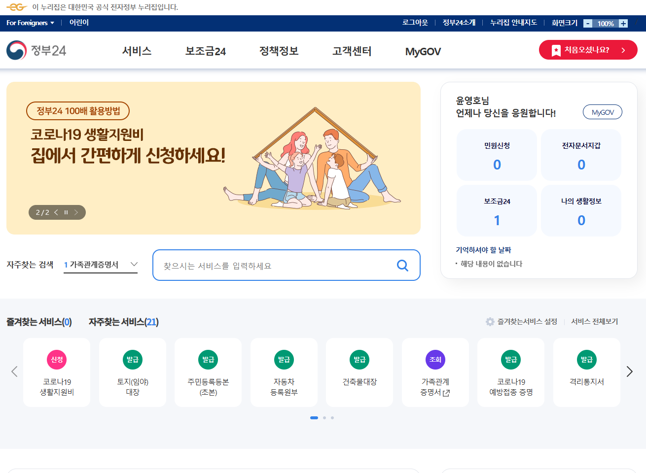
Task: Click the 로그아웃 link
Action: 415,23
